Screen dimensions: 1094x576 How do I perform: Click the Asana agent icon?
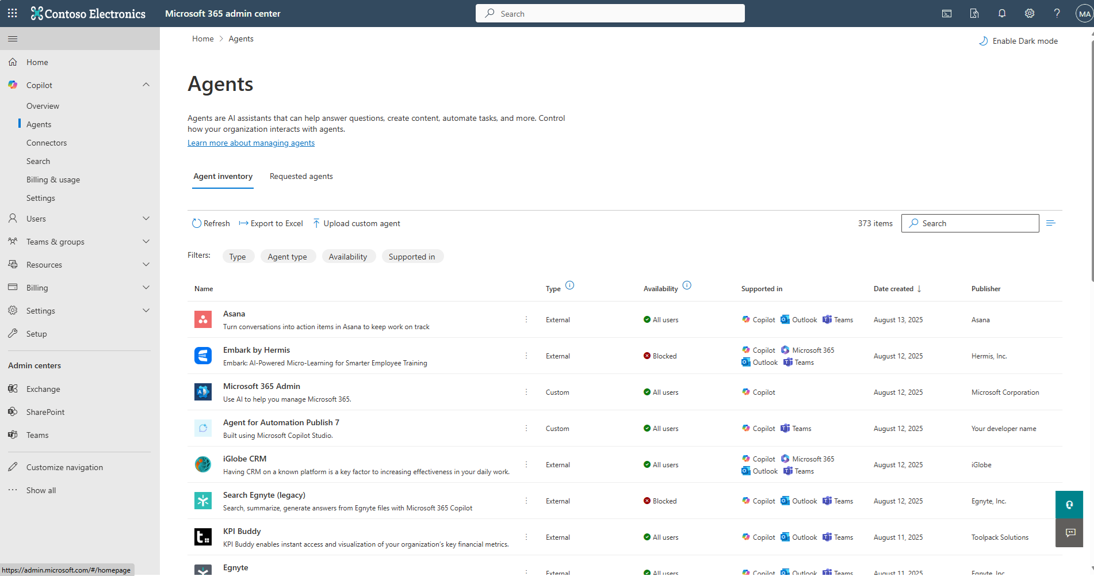(203, 319)
